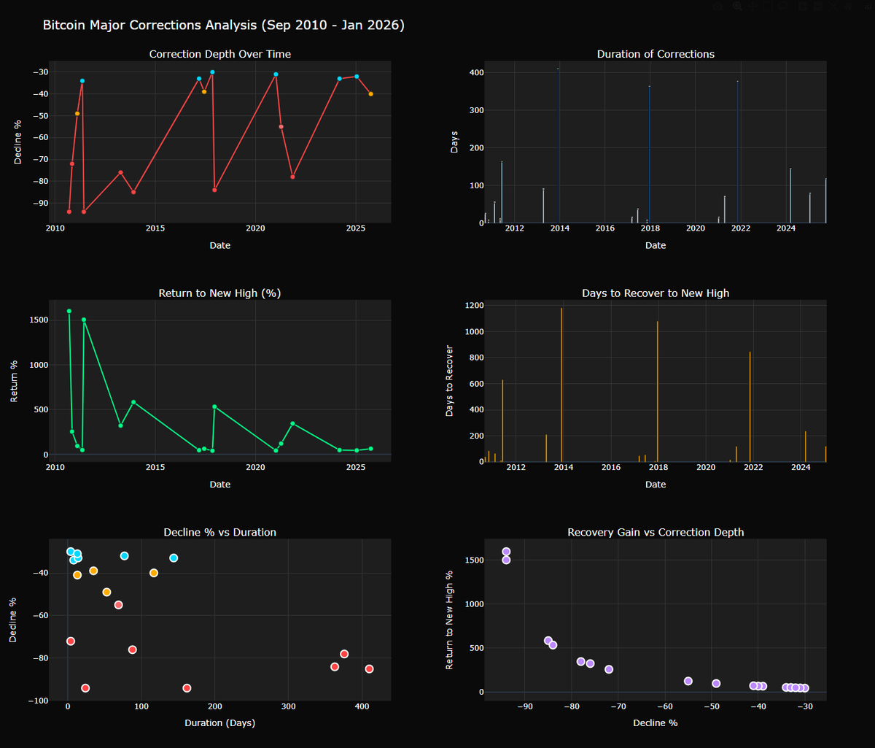Click the green point near 2014 in Return chart

click(133, 402)
